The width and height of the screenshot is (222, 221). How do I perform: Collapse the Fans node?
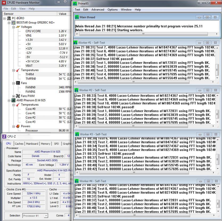(x=14, y=83)
